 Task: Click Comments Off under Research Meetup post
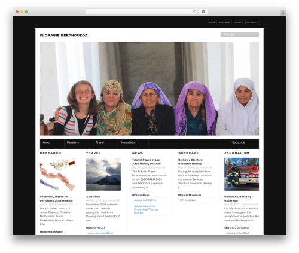point(203,167)
